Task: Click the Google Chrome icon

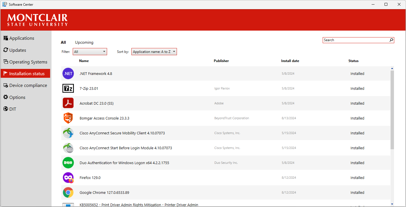Action: [68, 192]
